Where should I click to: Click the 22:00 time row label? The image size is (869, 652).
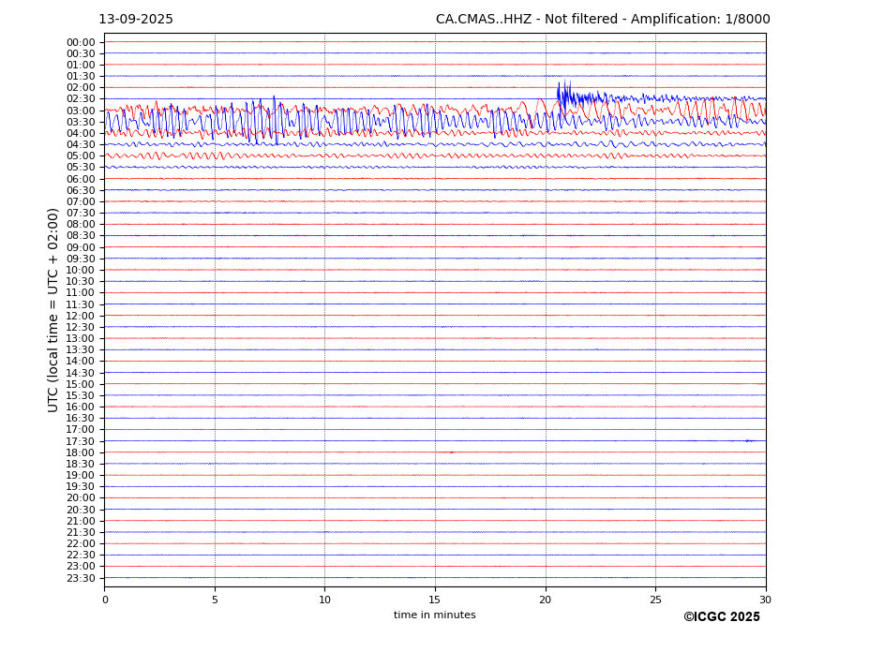tap(81, 544)
